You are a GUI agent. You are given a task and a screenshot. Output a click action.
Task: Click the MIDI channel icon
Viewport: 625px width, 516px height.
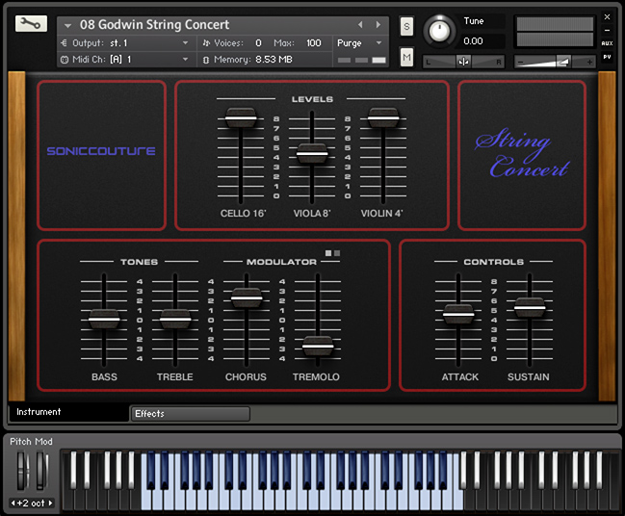point(65,60)
